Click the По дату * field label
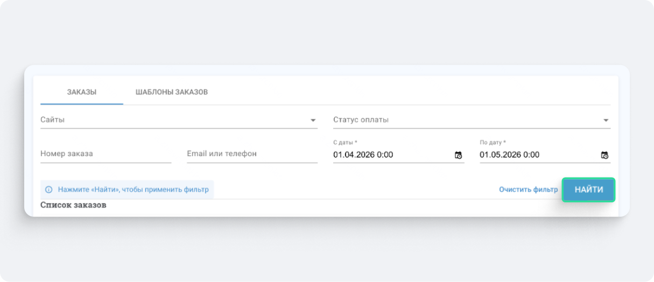This screenshot has width=654, height=282. [493, 143]
